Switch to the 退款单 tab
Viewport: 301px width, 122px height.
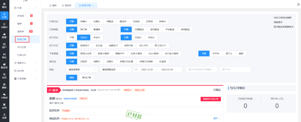pyautogui.click(x=67, y=6)
